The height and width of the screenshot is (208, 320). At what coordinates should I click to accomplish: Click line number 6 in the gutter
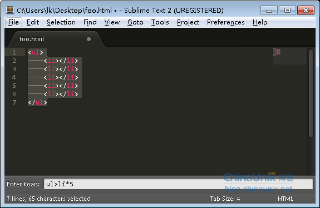coord(14,94)
